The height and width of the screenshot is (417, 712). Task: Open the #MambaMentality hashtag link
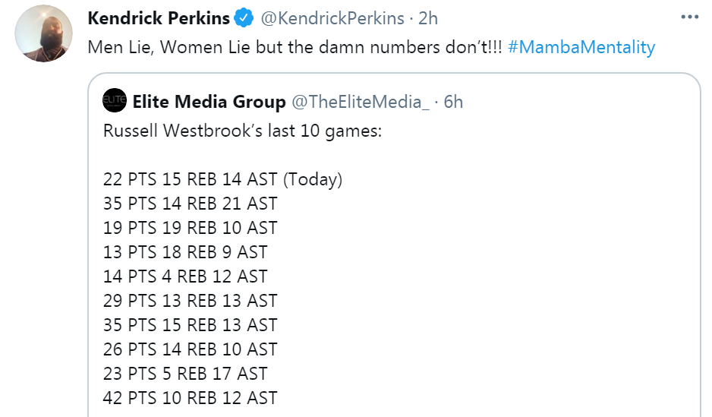point(581,47)
